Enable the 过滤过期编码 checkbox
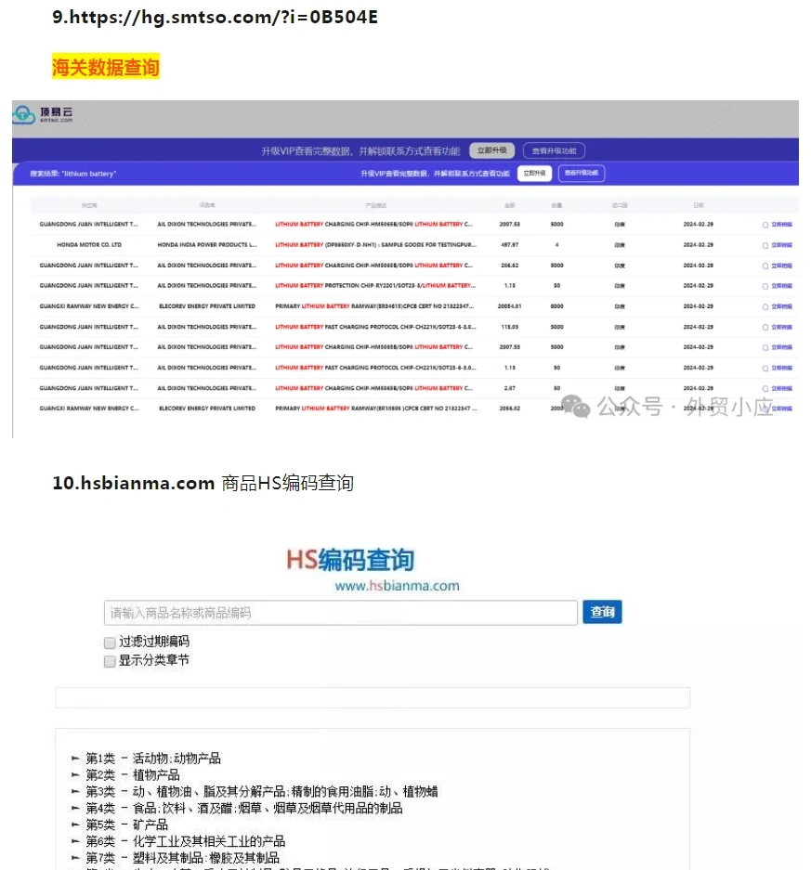The width and height of the screenshot is (811, 870). (109, 642)
